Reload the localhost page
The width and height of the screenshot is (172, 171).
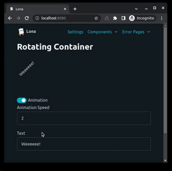point(27,18)
